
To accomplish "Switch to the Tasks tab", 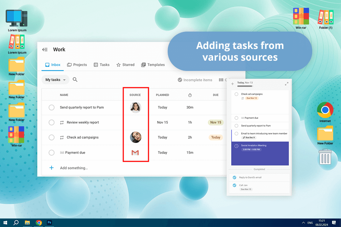I will click(x=102, y=65).
